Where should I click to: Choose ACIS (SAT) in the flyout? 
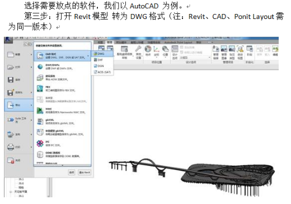pos(102,72)
